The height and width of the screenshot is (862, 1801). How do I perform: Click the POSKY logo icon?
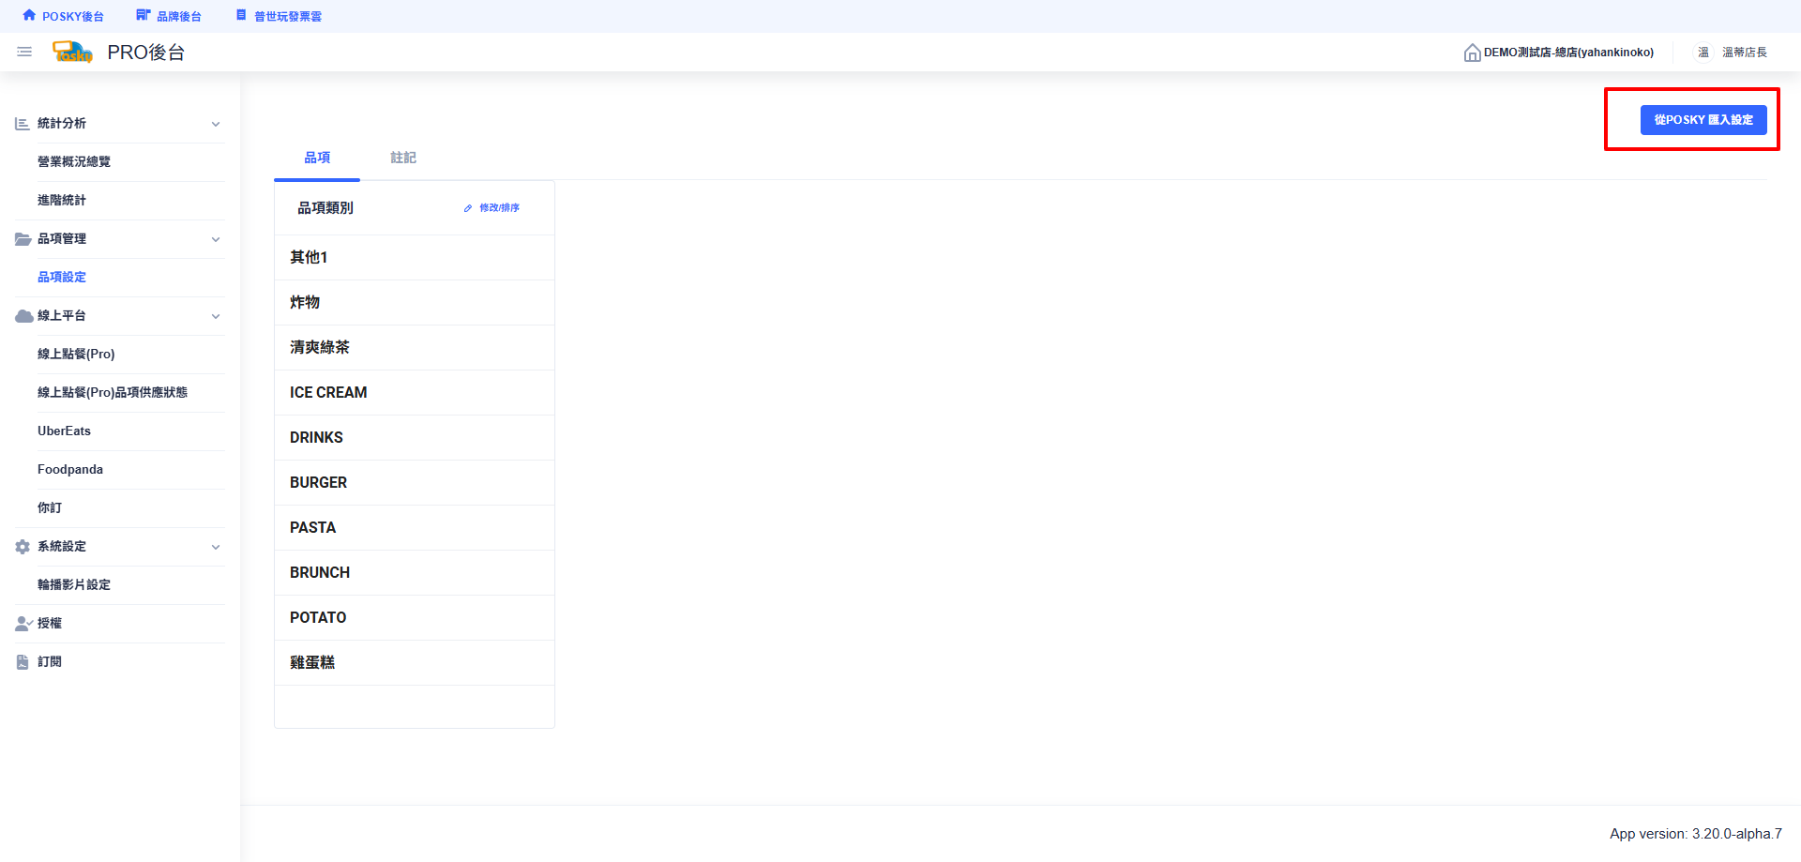pyautogui.click(x=72, y=52)
